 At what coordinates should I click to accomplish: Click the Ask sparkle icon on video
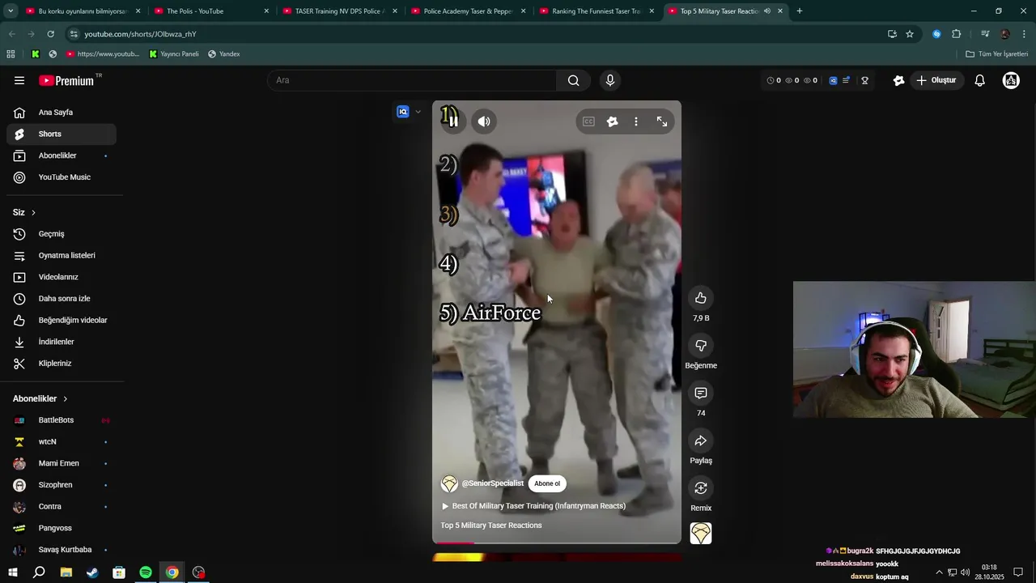[612, 121]
